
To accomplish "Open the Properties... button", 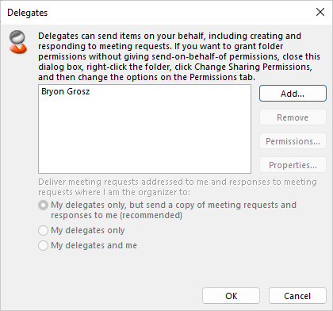I will [293, 165].
